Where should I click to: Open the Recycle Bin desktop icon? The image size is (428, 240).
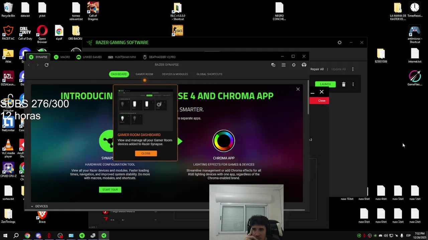[8, 10]
